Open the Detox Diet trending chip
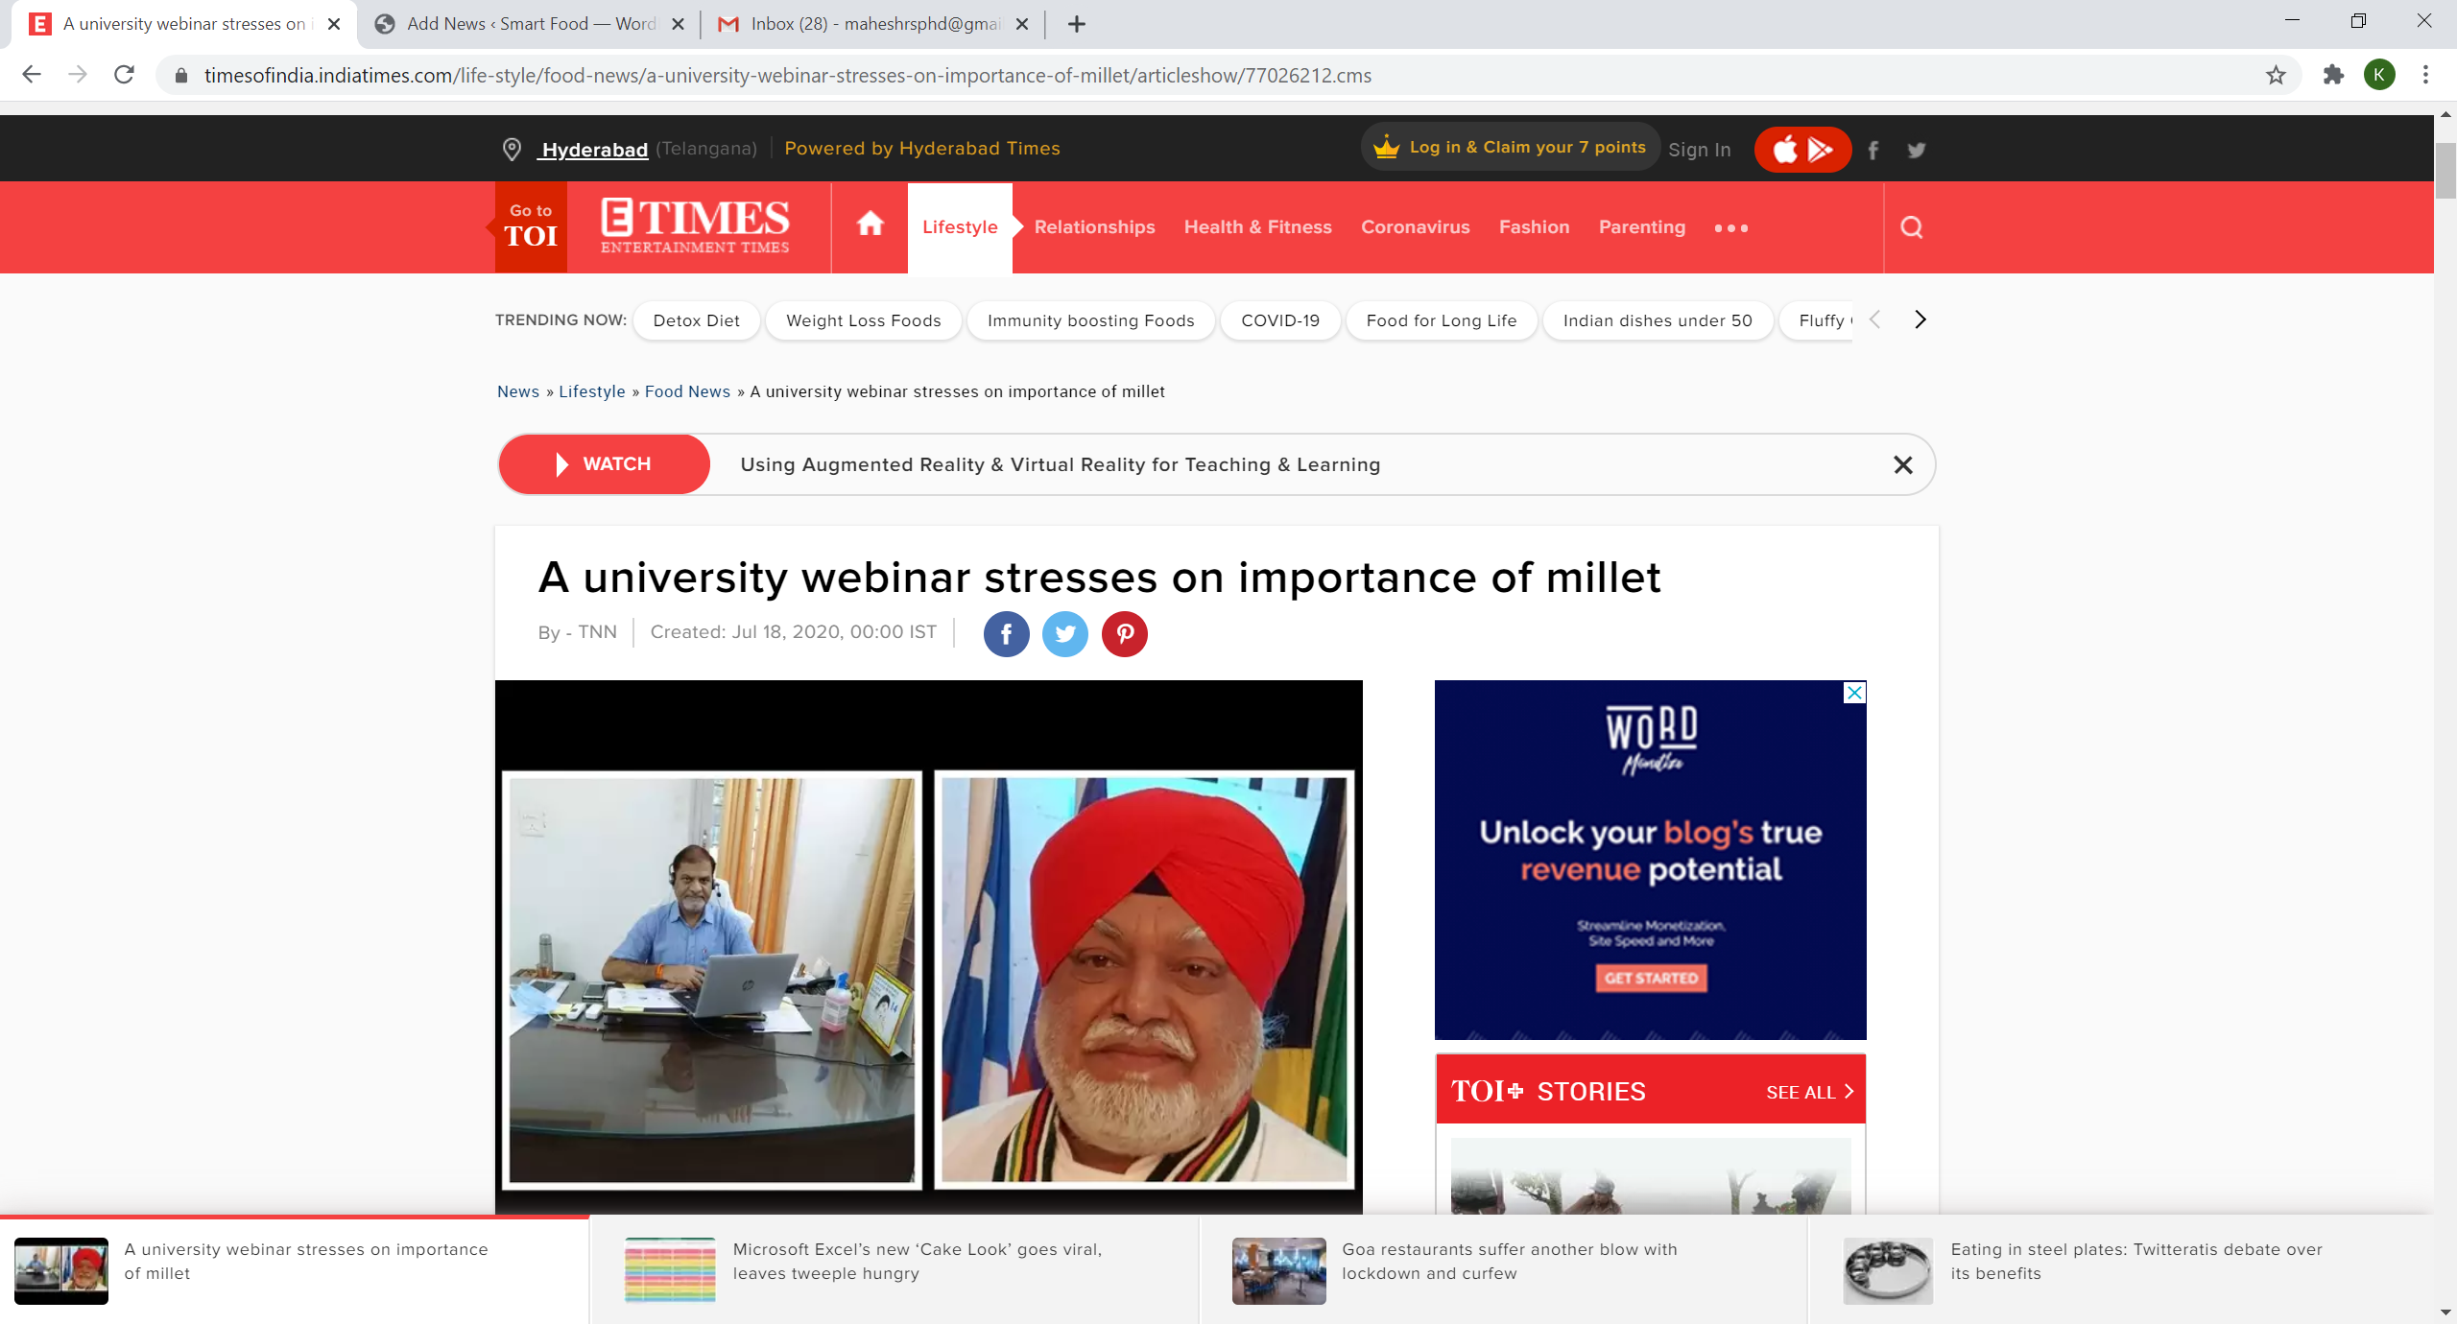 [x=696, y=320]
